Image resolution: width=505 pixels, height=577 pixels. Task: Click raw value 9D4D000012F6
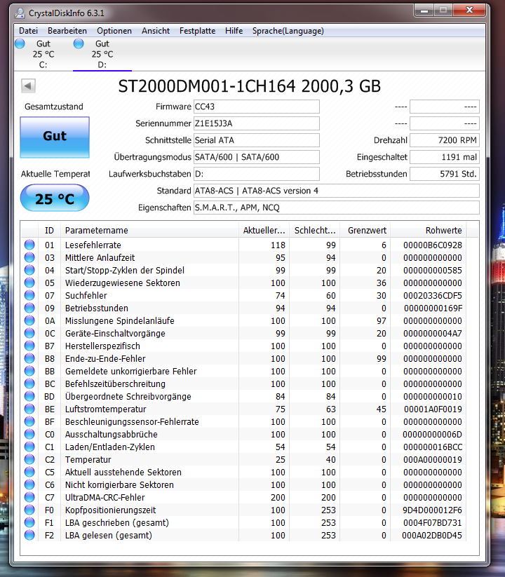click(433, 510)
